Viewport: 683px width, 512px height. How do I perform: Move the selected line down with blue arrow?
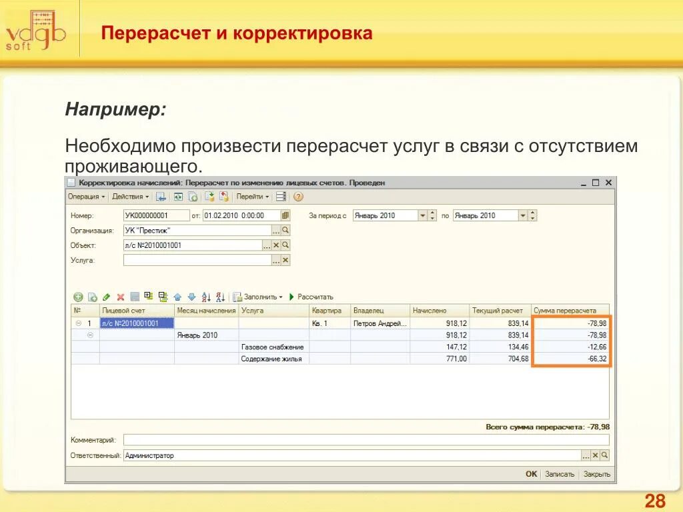[x=191, y=297]
